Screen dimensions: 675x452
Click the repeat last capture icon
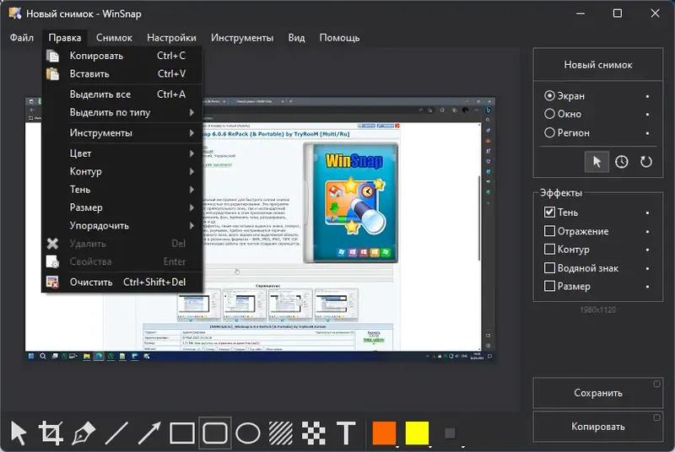tap(645, 162)
